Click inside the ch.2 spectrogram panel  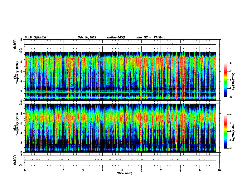[x=120, y=128]
